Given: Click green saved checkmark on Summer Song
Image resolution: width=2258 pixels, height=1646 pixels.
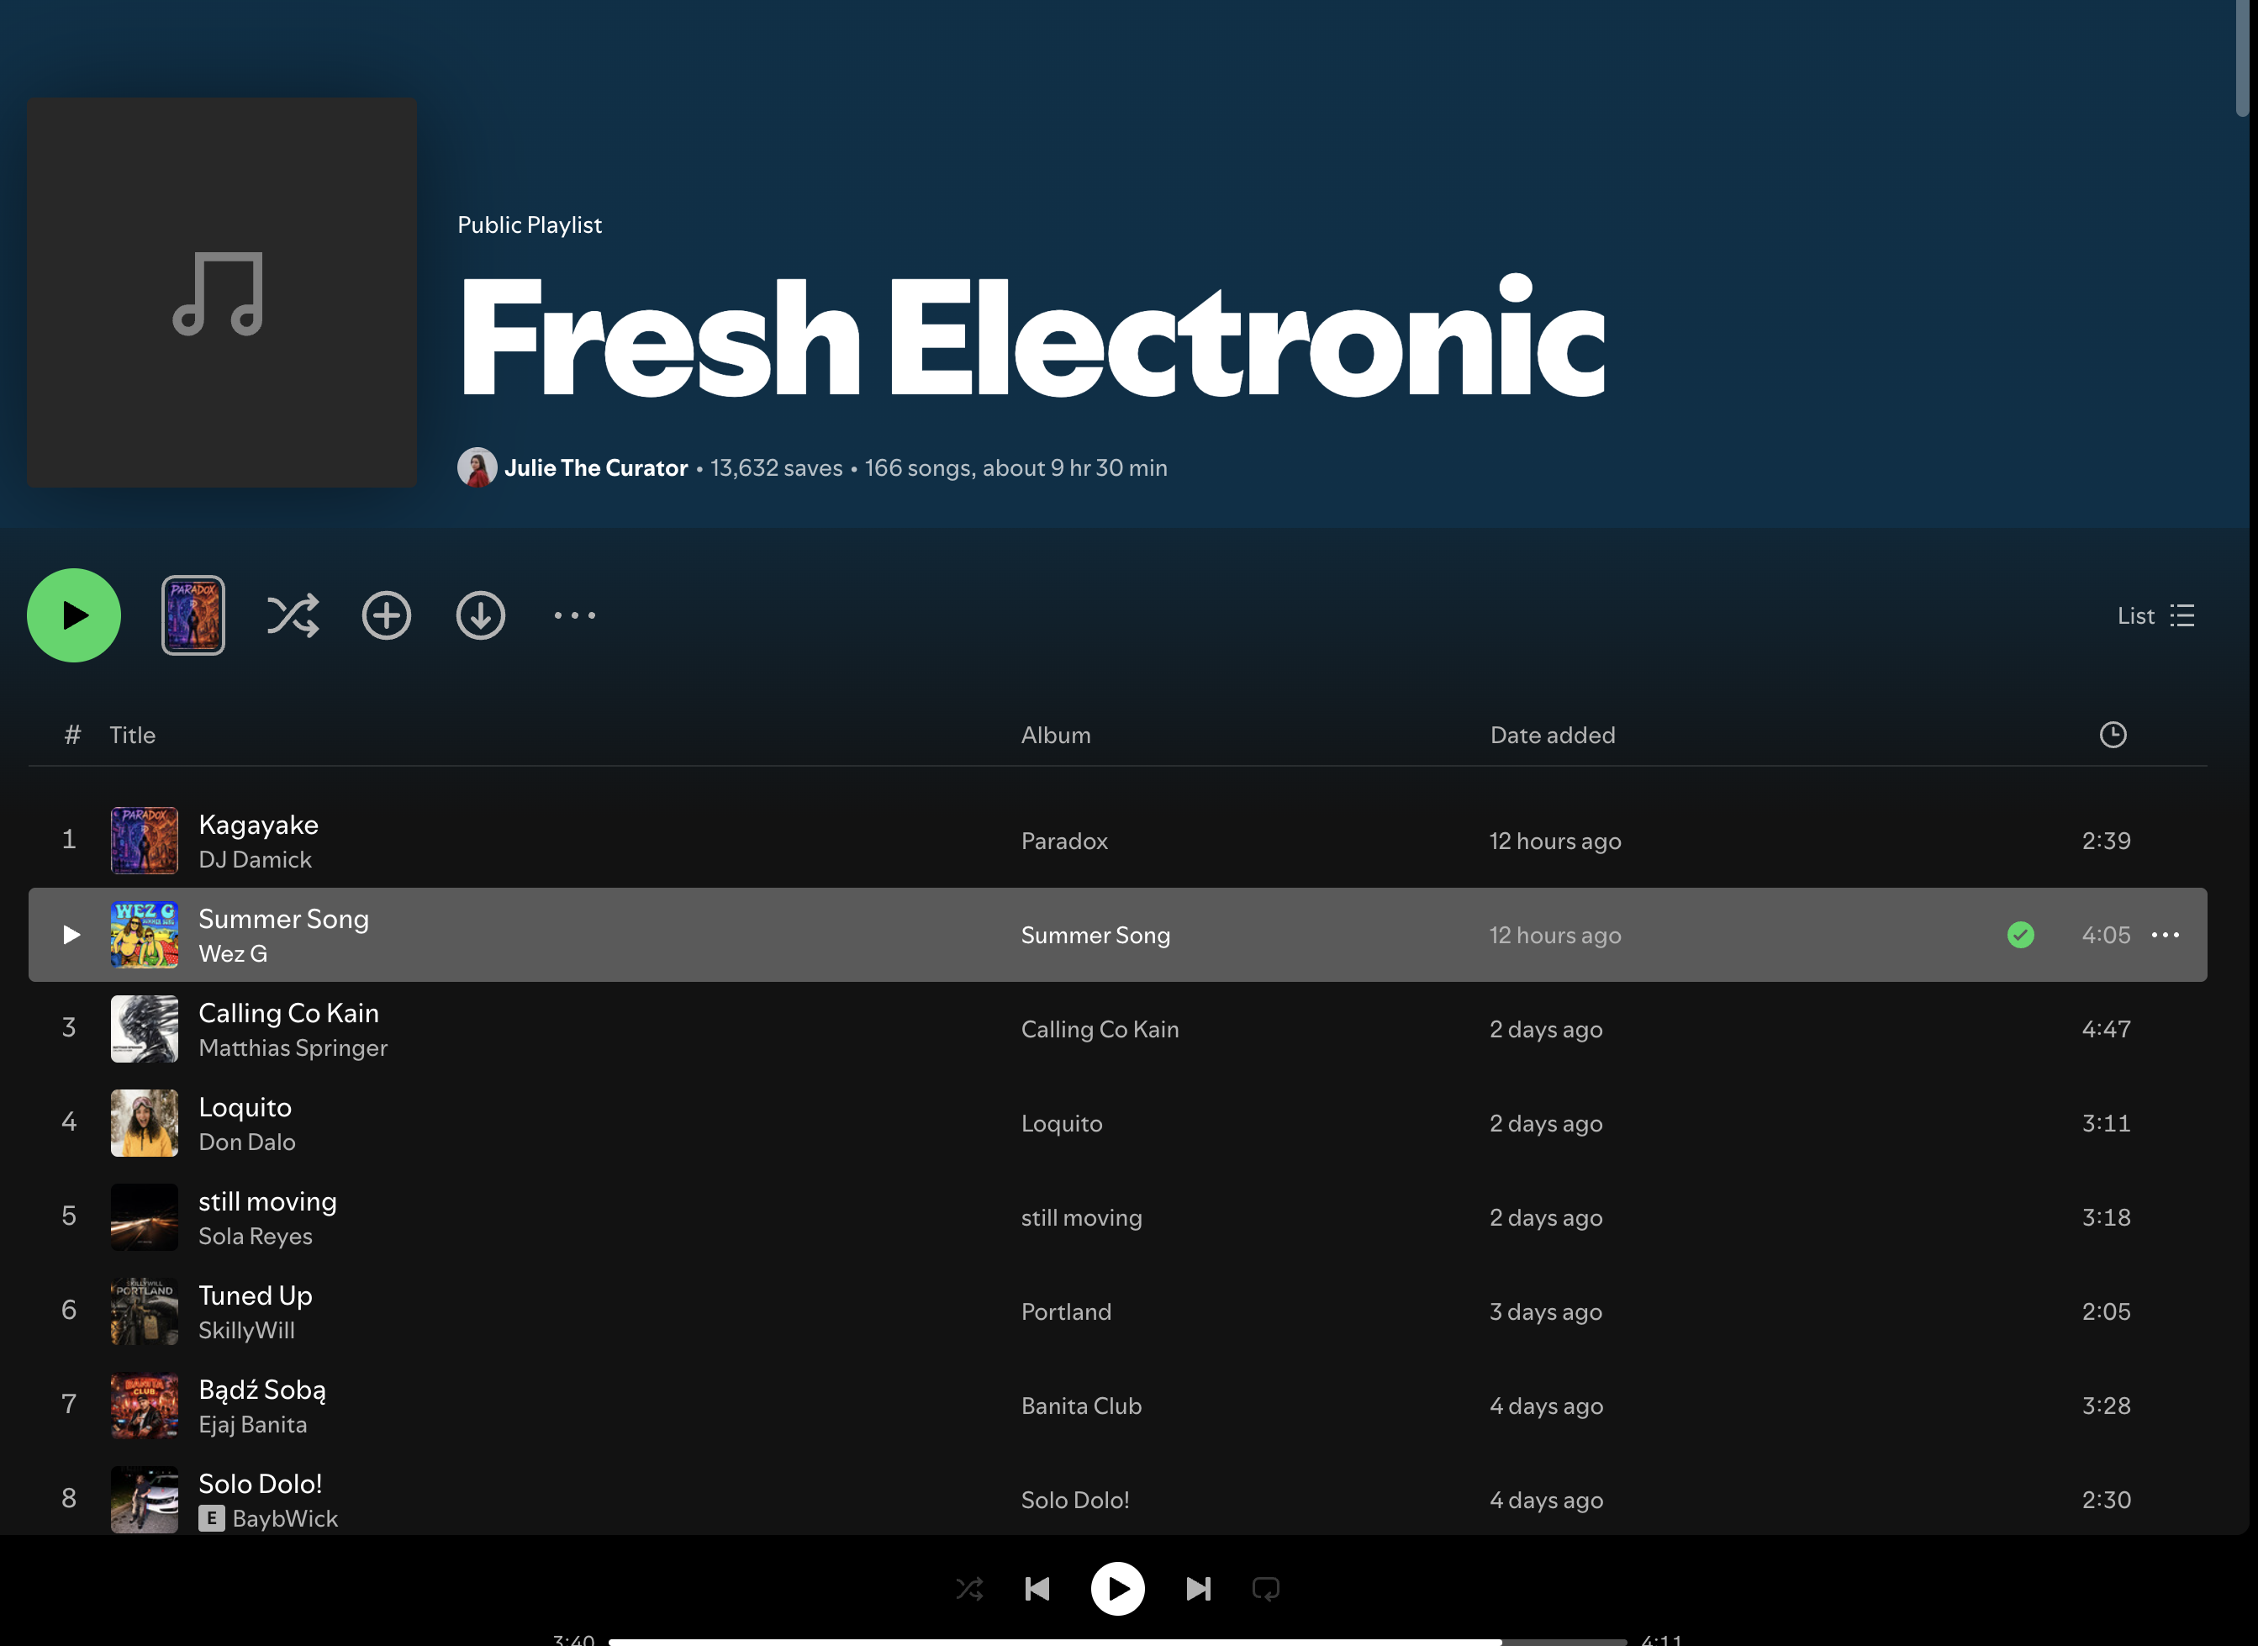Looking at the screenshot, I should (2020, 935).
